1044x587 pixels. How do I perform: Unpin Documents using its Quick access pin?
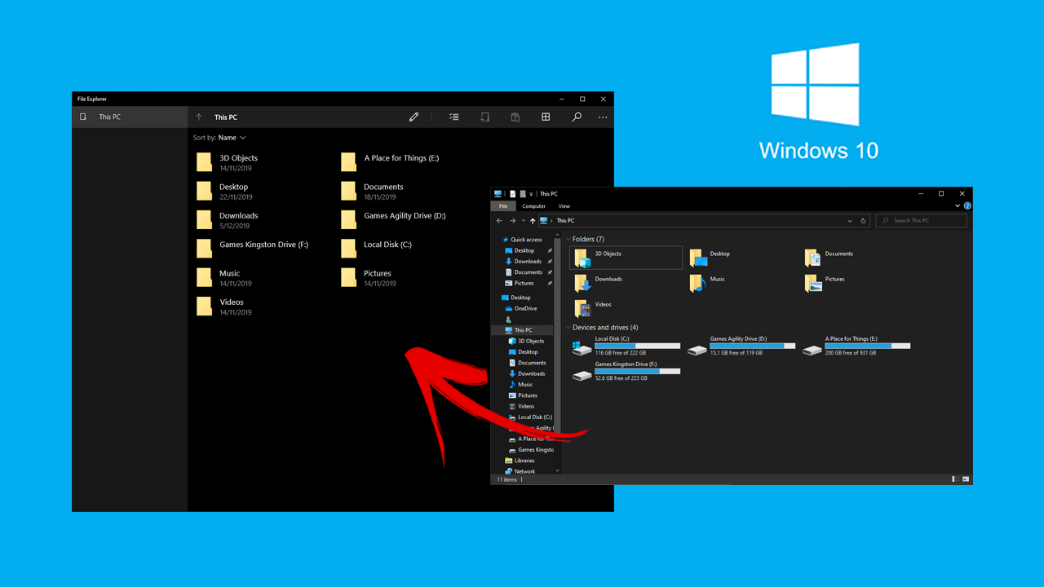tap(550, 272)
